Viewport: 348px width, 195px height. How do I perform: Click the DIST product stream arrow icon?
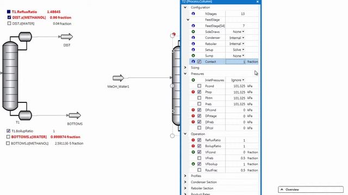pyautogui.click(x=67, y=37)
